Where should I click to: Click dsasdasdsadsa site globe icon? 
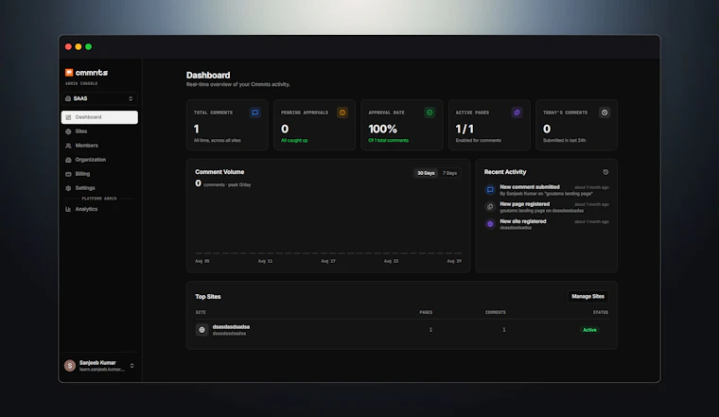pyautogui.click(x=202, y=330)
